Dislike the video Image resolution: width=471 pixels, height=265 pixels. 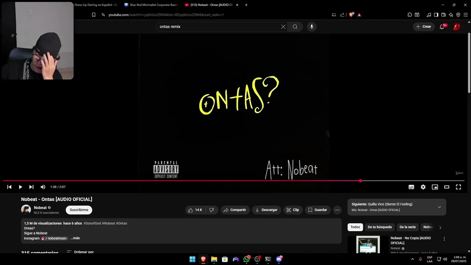(212, 210)
